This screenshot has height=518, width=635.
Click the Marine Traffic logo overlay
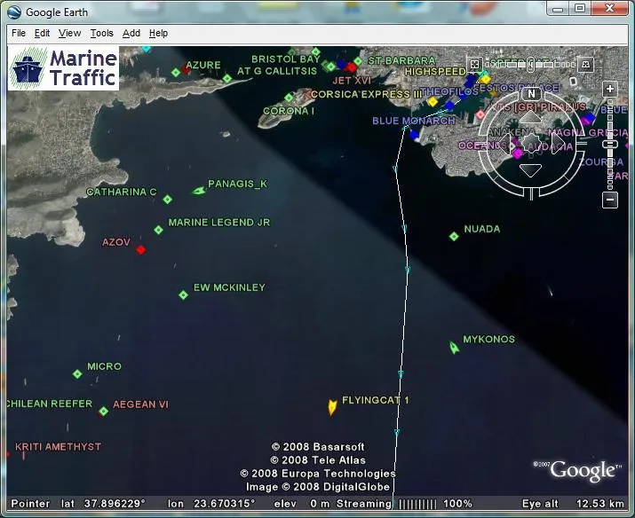(63, 68)
